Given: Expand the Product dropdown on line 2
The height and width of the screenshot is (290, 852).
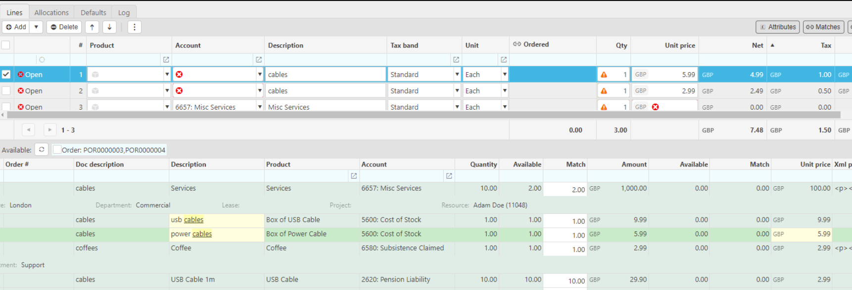Looking at the screenshot, I should click(167, 91).
